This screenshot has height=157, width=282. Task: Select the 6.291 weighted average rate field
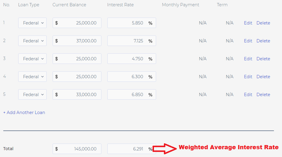[132, 149]
